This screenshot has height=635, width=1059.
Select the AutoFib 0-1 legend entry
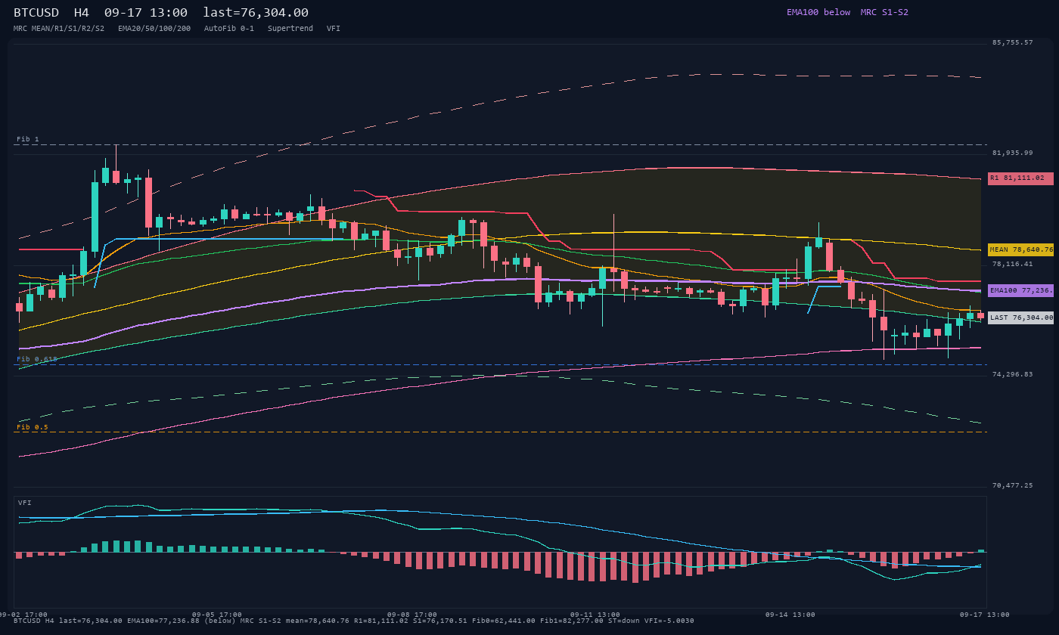coord(229,29)
